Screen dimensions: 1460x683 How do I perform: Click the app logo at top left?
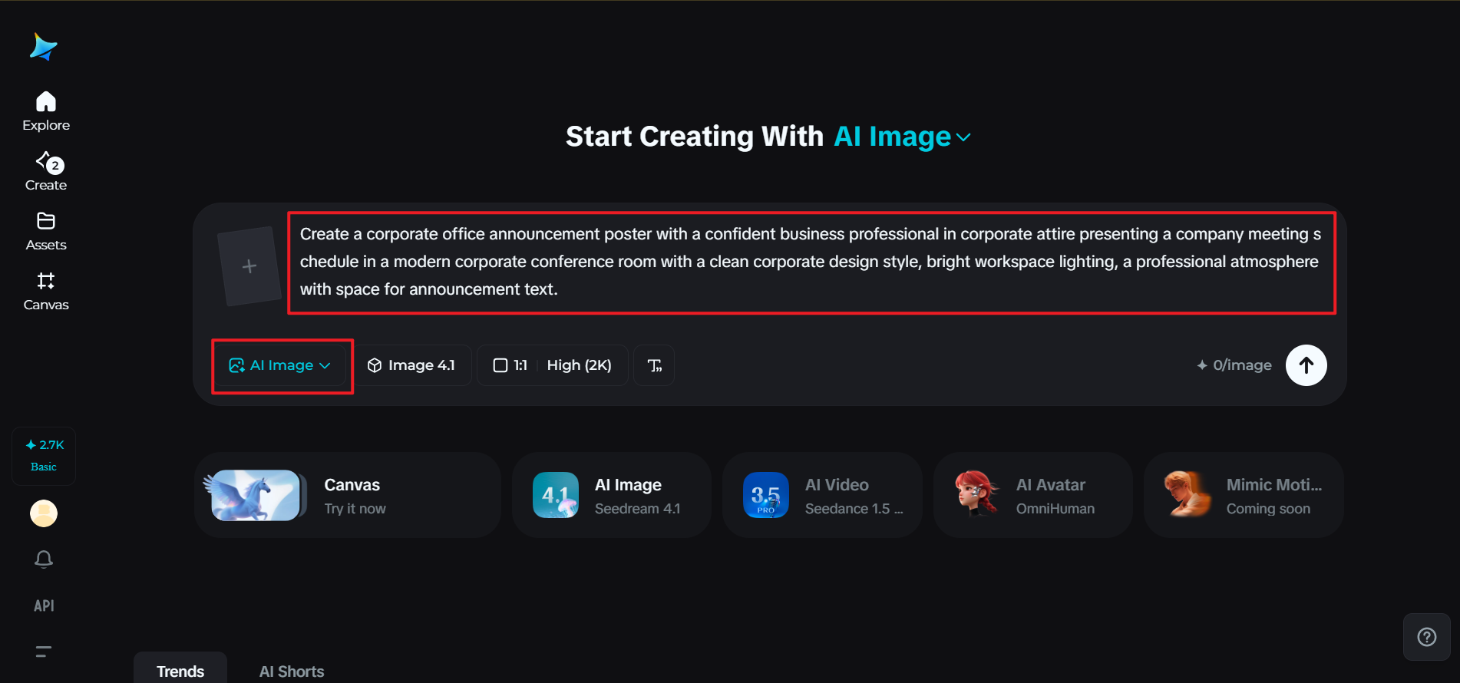click(44, 47)
